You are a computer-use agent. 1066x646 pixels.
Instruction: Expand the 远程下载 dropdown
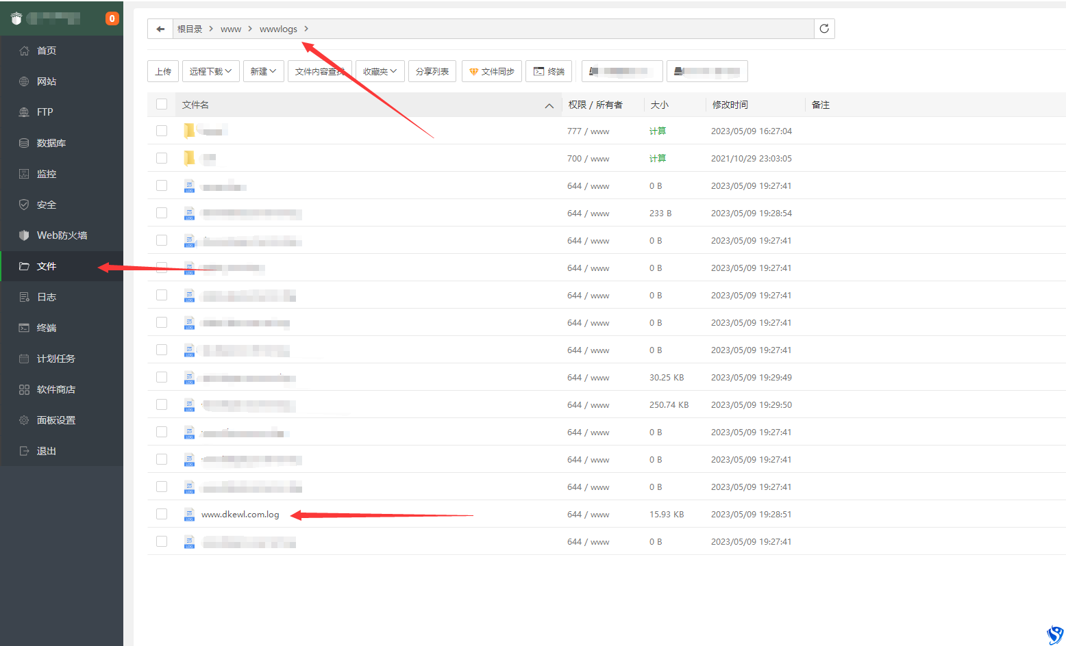click(x=211, y=71)
